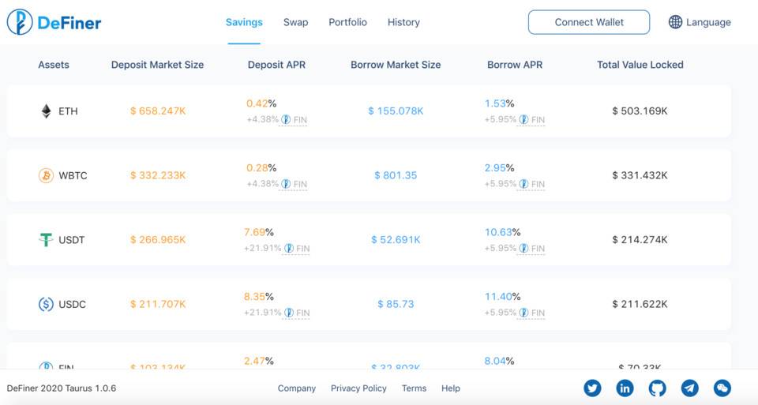Click FIN icon in USDT borrow APR
This screenshot has height=405, width=758.
pyautogui.click(x=523, y=248)
